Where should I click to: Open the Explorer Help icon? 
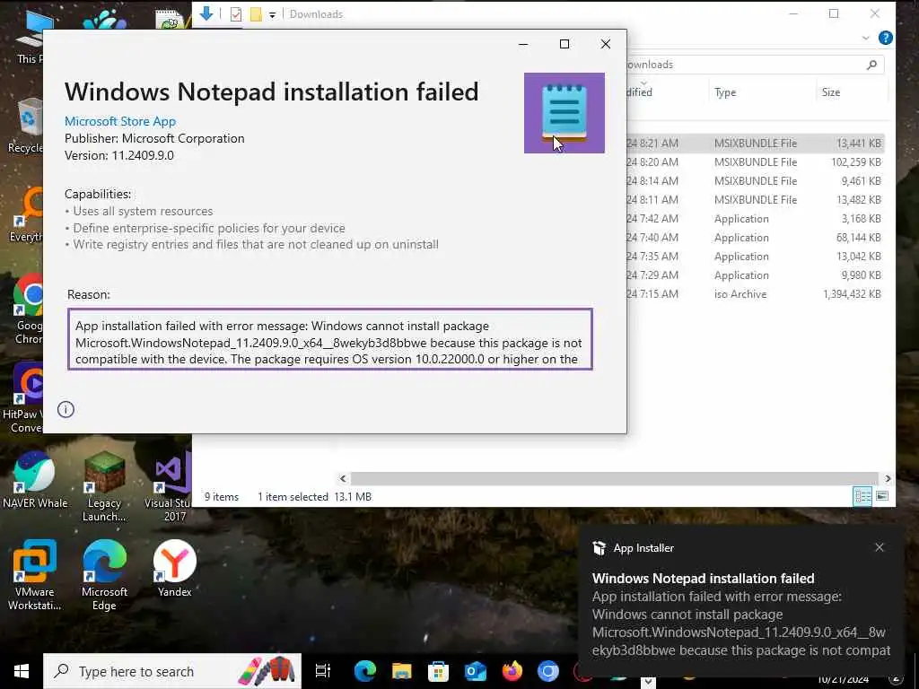point(885,38)
